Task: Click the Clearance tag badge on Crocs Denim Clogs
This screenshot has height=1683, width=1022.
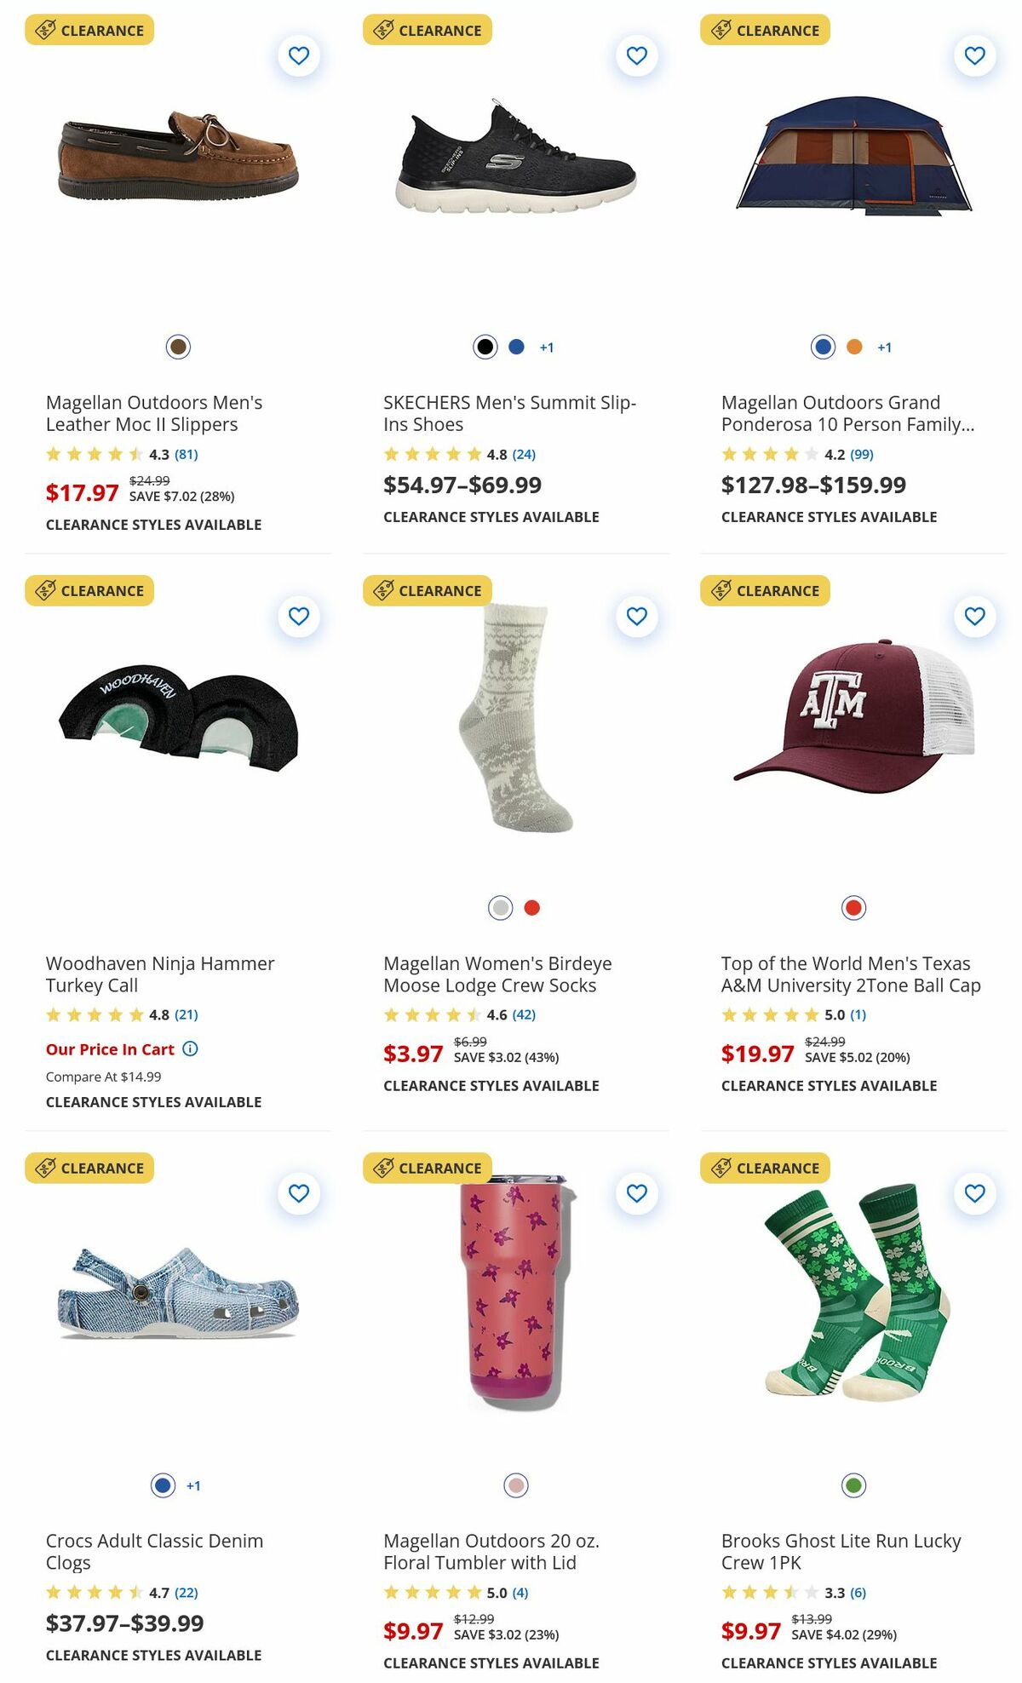Action: click(89, 1168)
